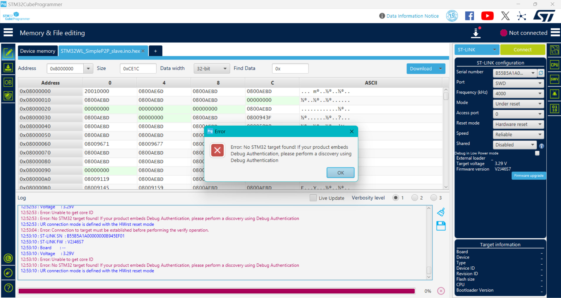
Task: Click the Find Data input field
Action: click(x=290, y=68)
